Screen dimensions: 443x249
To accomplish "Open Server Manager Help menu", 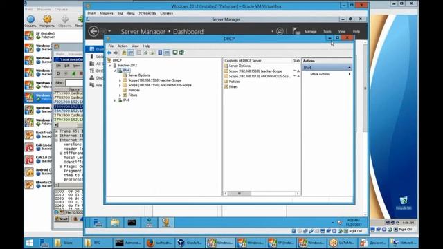I will [356, 31].
